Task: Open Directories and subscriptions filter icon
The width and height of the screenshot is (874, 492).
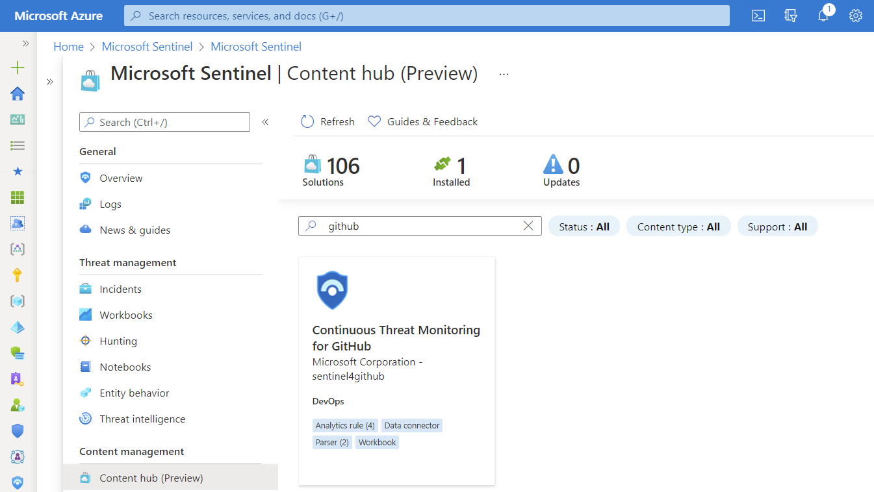Action: pos(790,16)
